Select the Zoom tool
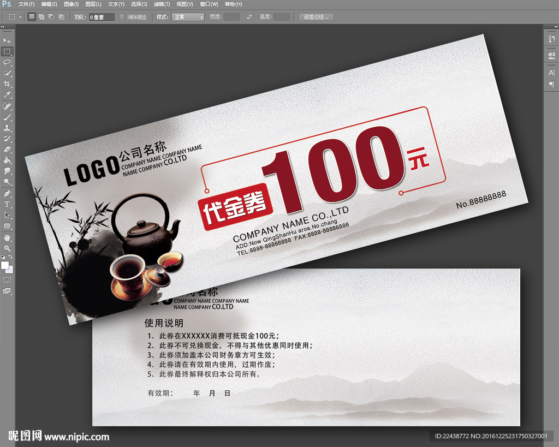 coord(7,248)
